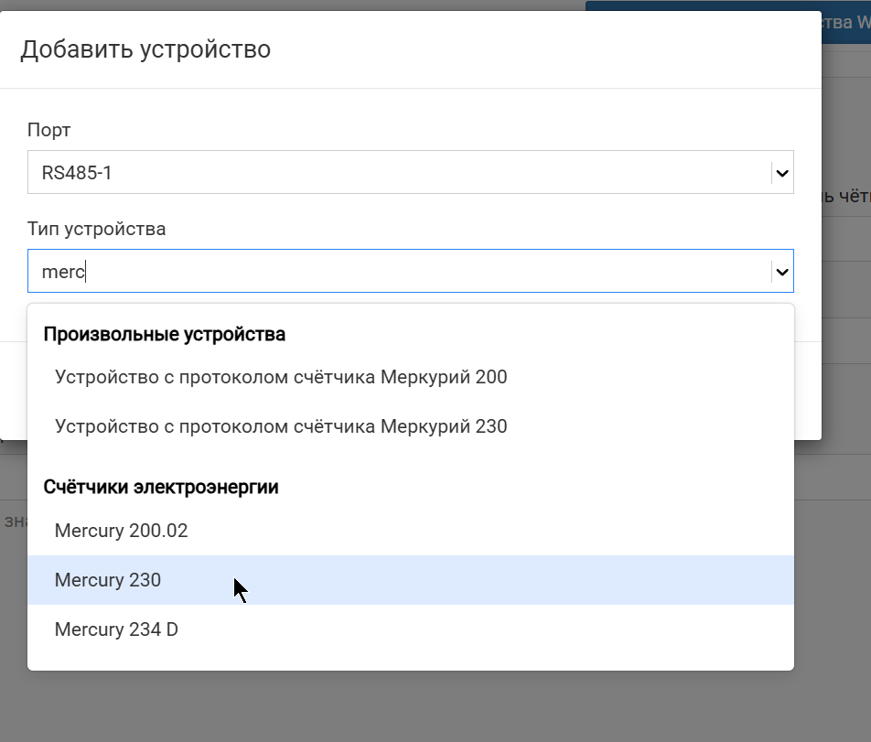
Task: Click the 'Тип устройства' field label
Action: 96,229
